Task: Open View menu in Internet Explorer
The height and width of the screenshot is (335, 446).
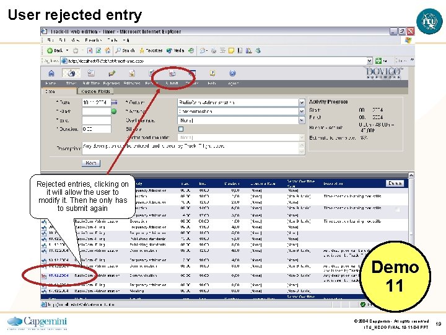Action: pyautogui.click(x=76, y=40)
